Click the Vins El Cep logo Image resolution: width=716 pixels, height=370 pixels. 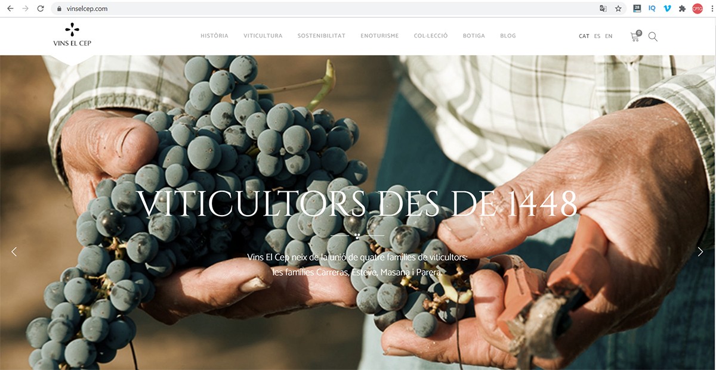(x=72, y=35)
